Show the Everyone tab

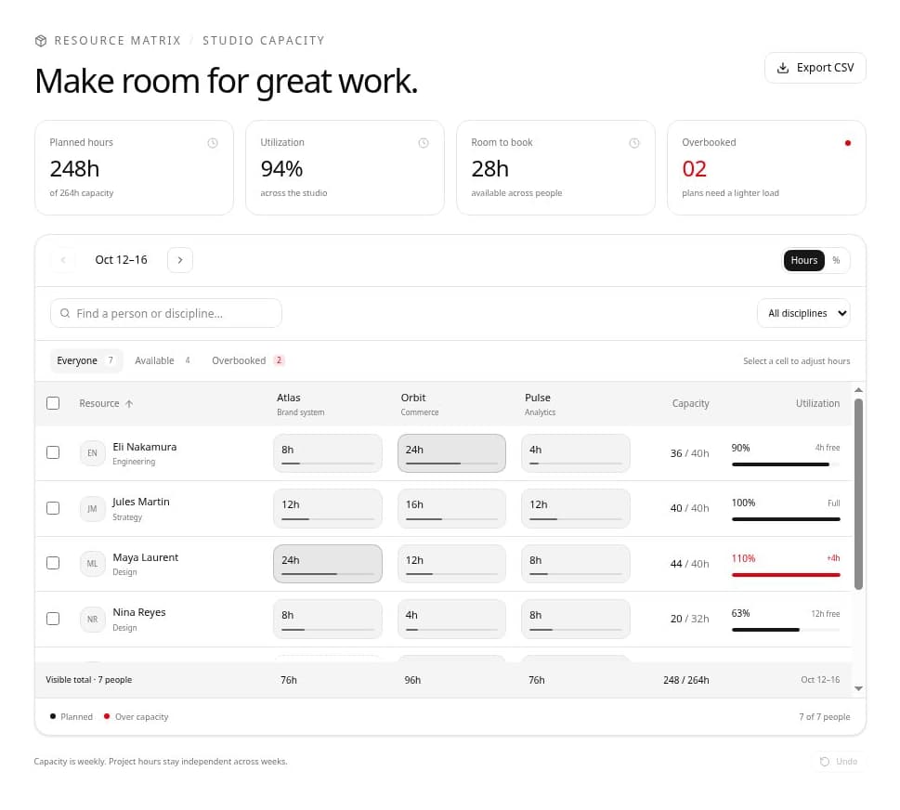[86, 360]
